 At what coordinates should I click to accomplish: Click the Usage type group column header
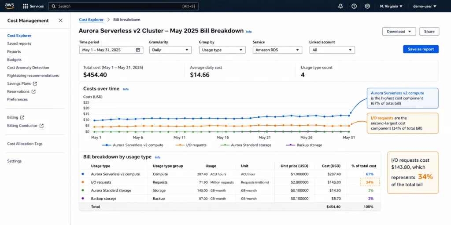pos(168,166)
